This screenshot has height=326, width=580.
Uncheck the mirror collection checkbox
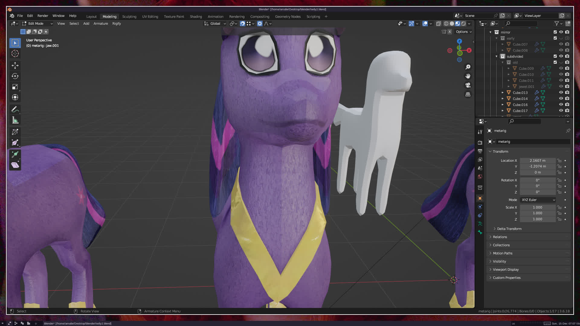tap(555, 32)
